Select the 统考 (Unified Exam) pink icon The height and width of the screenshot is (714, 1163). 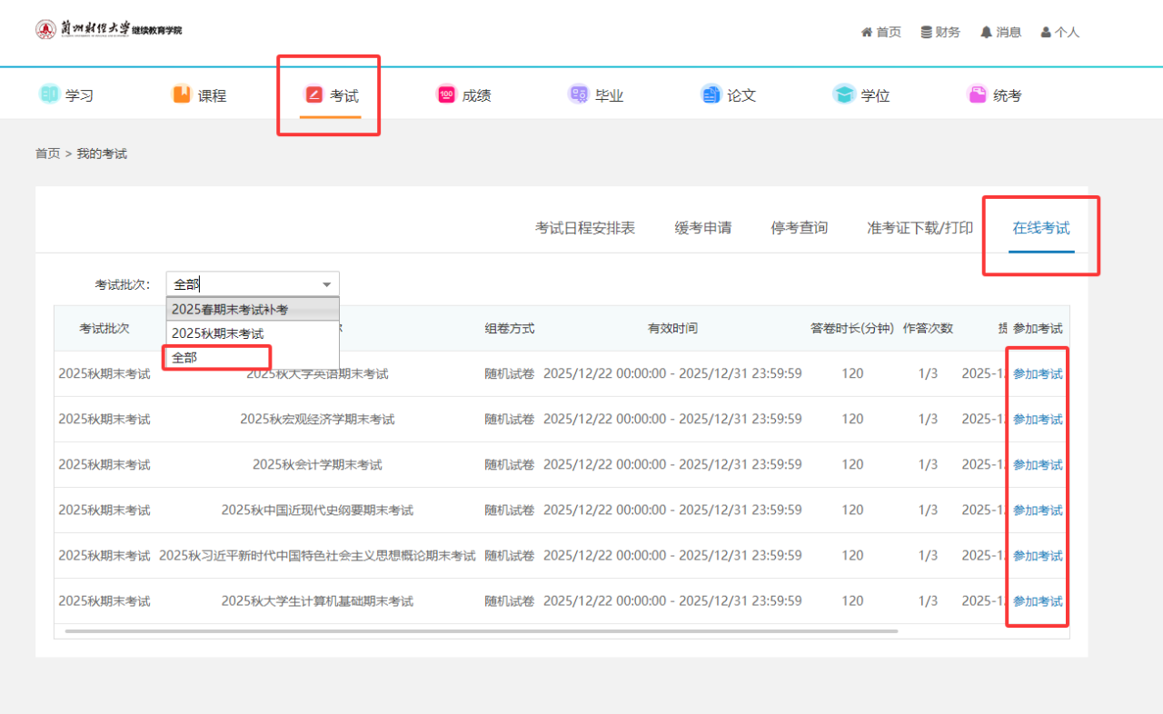(x=977, y=94)
